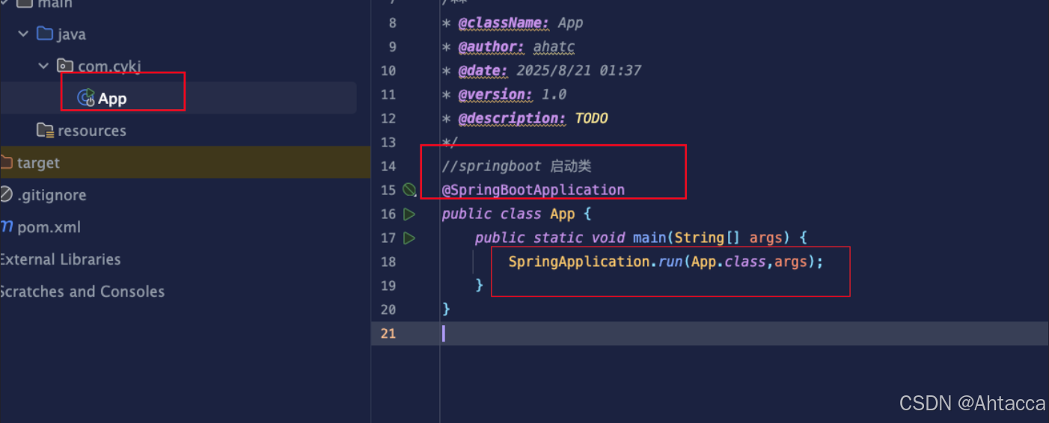Click line number 20 in gutter
Image resolution: width=1049 pixels, height=423 pixels.
pos(388,309)
